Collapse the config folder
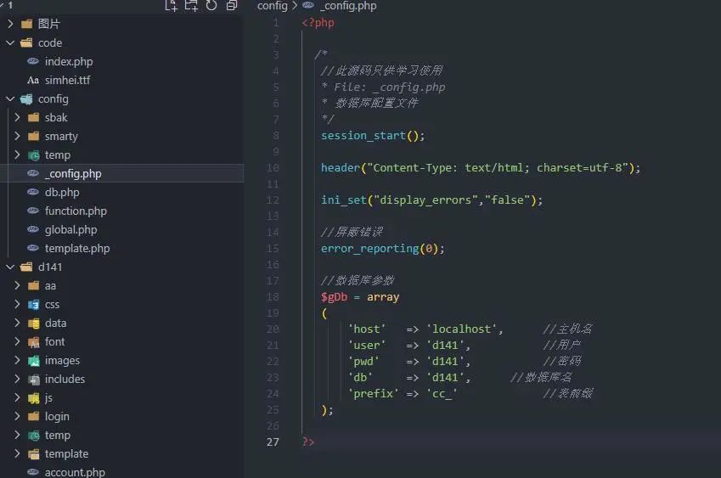Image resolution: width=721 pixels, height=478 pixels. click(x=10, y=98)
